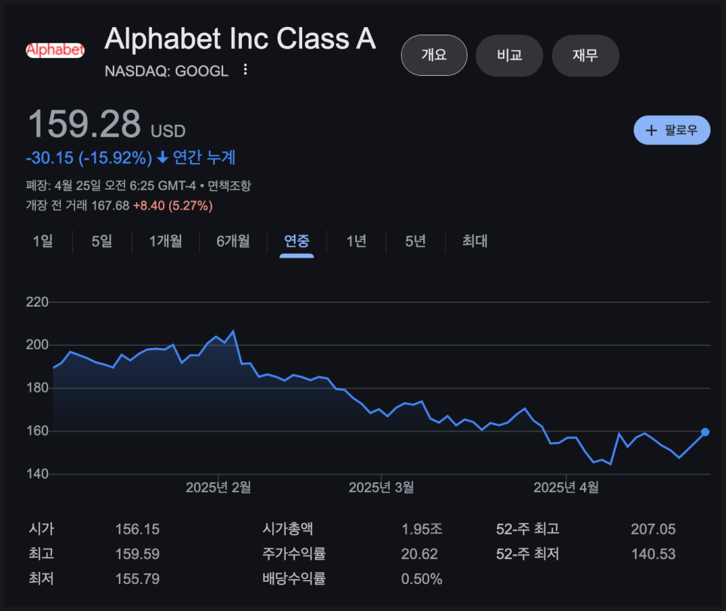Click the Alphabet Inc Class A title
This screenshot has width=726, height=611.
pos(240,38)
